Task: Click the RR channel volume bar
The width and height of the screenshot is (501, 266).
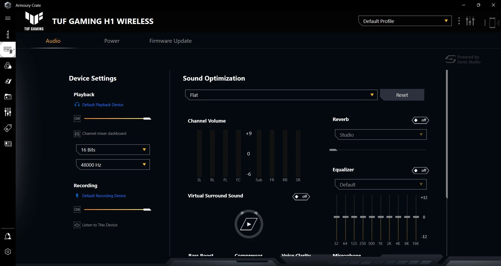Action: click(x=285, y=154)
